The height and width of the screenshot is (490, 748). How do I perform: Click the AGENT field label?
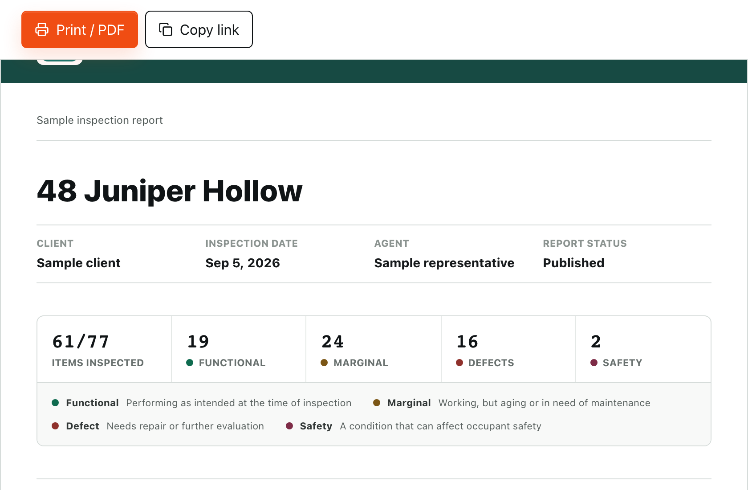click(391, 243)
